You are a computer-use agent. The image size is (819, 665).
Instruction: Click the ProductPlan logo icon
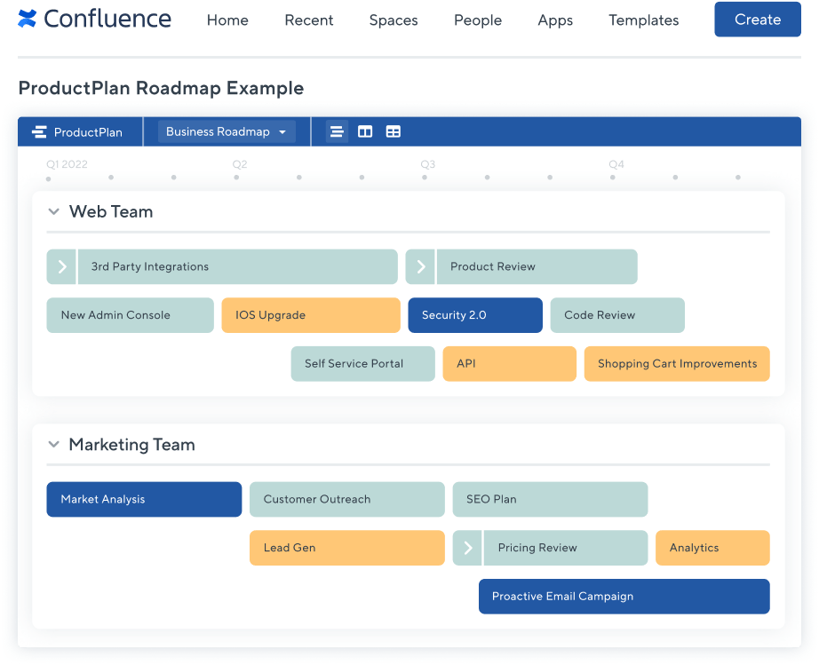tap(39, 132)
